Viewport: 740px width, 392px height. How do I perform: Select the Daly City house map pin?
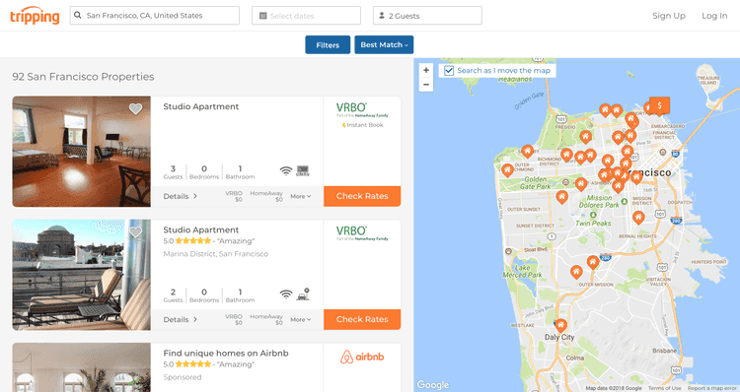(560, 326)
